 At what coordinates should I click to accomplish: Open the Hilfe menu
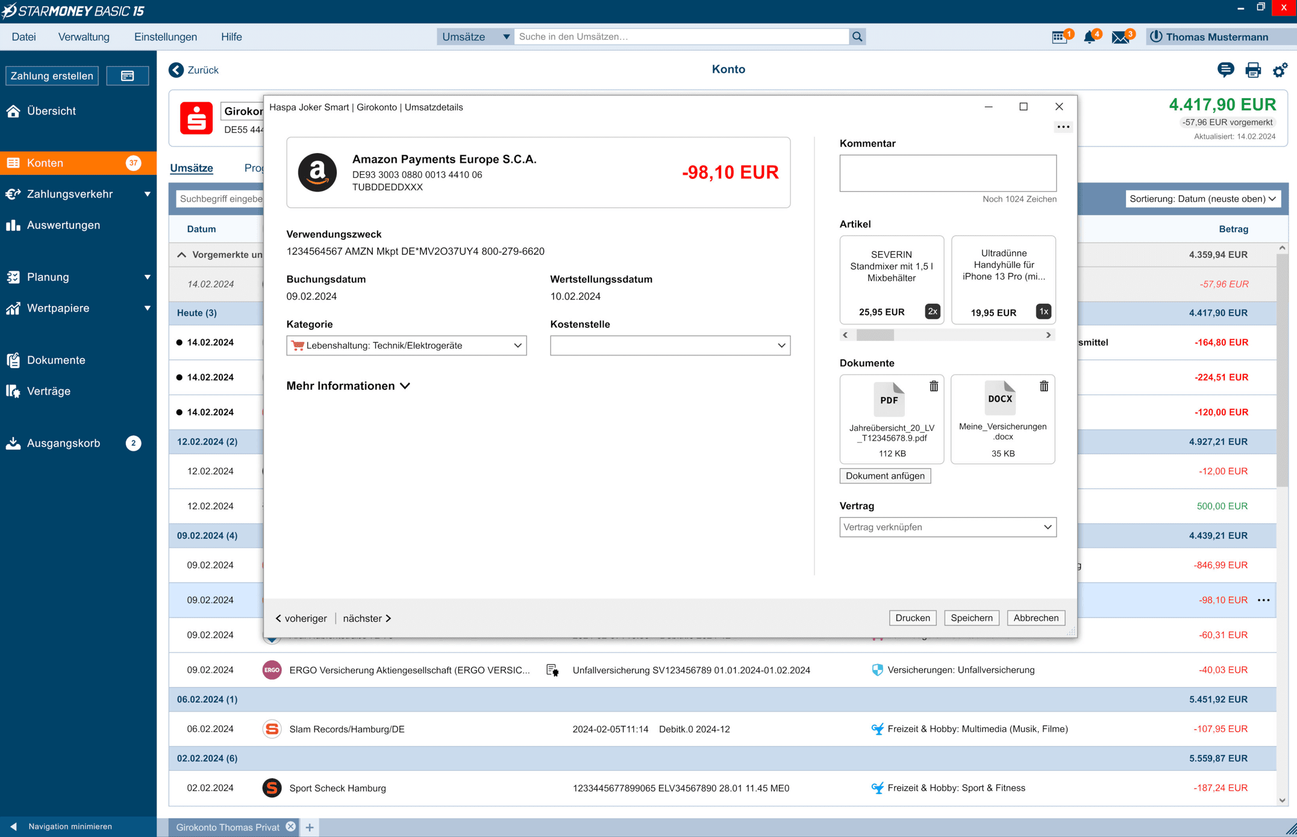coord(231,37)
